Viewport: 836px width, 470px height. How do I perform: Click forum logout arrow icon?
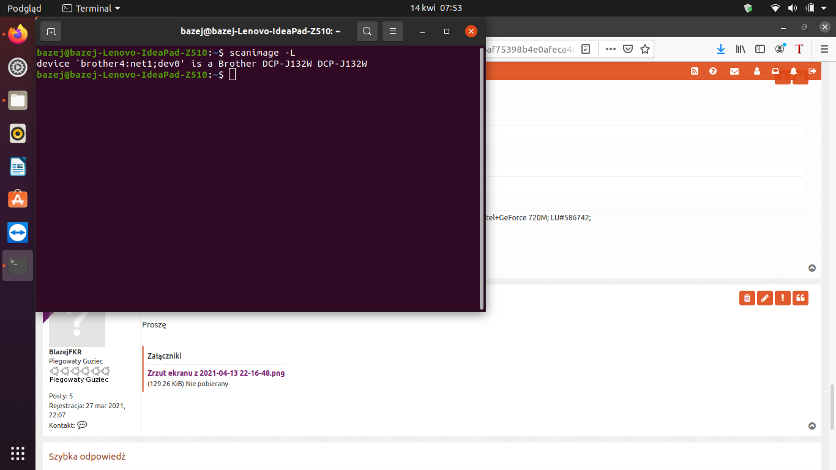(812, 71)
